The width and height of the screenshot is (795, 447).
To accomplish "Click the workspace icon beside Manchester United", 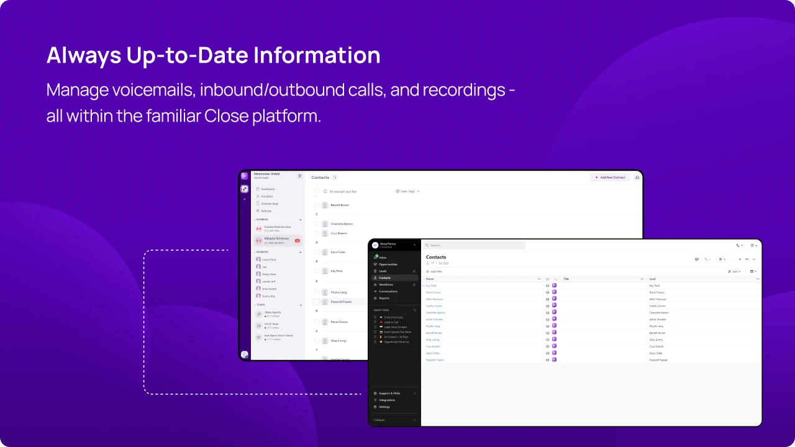I will tap(300, 176).
